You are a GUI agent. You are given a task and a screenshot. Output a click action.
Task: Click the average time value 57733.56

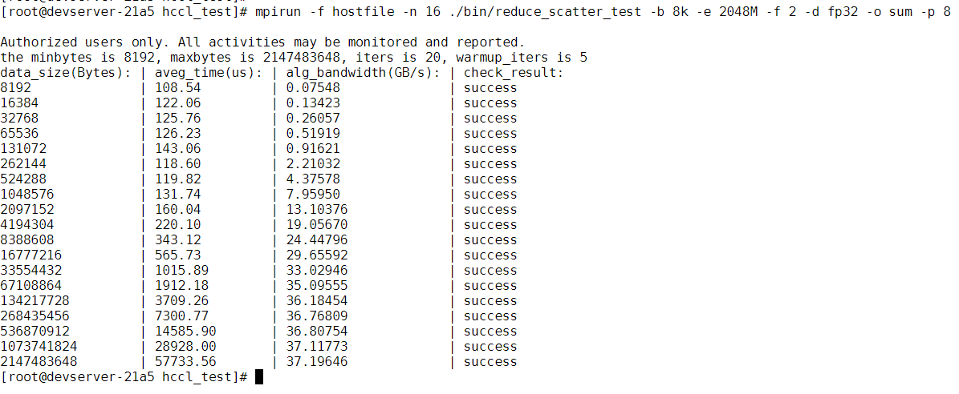pyautogui.click(x=185, y=362)
